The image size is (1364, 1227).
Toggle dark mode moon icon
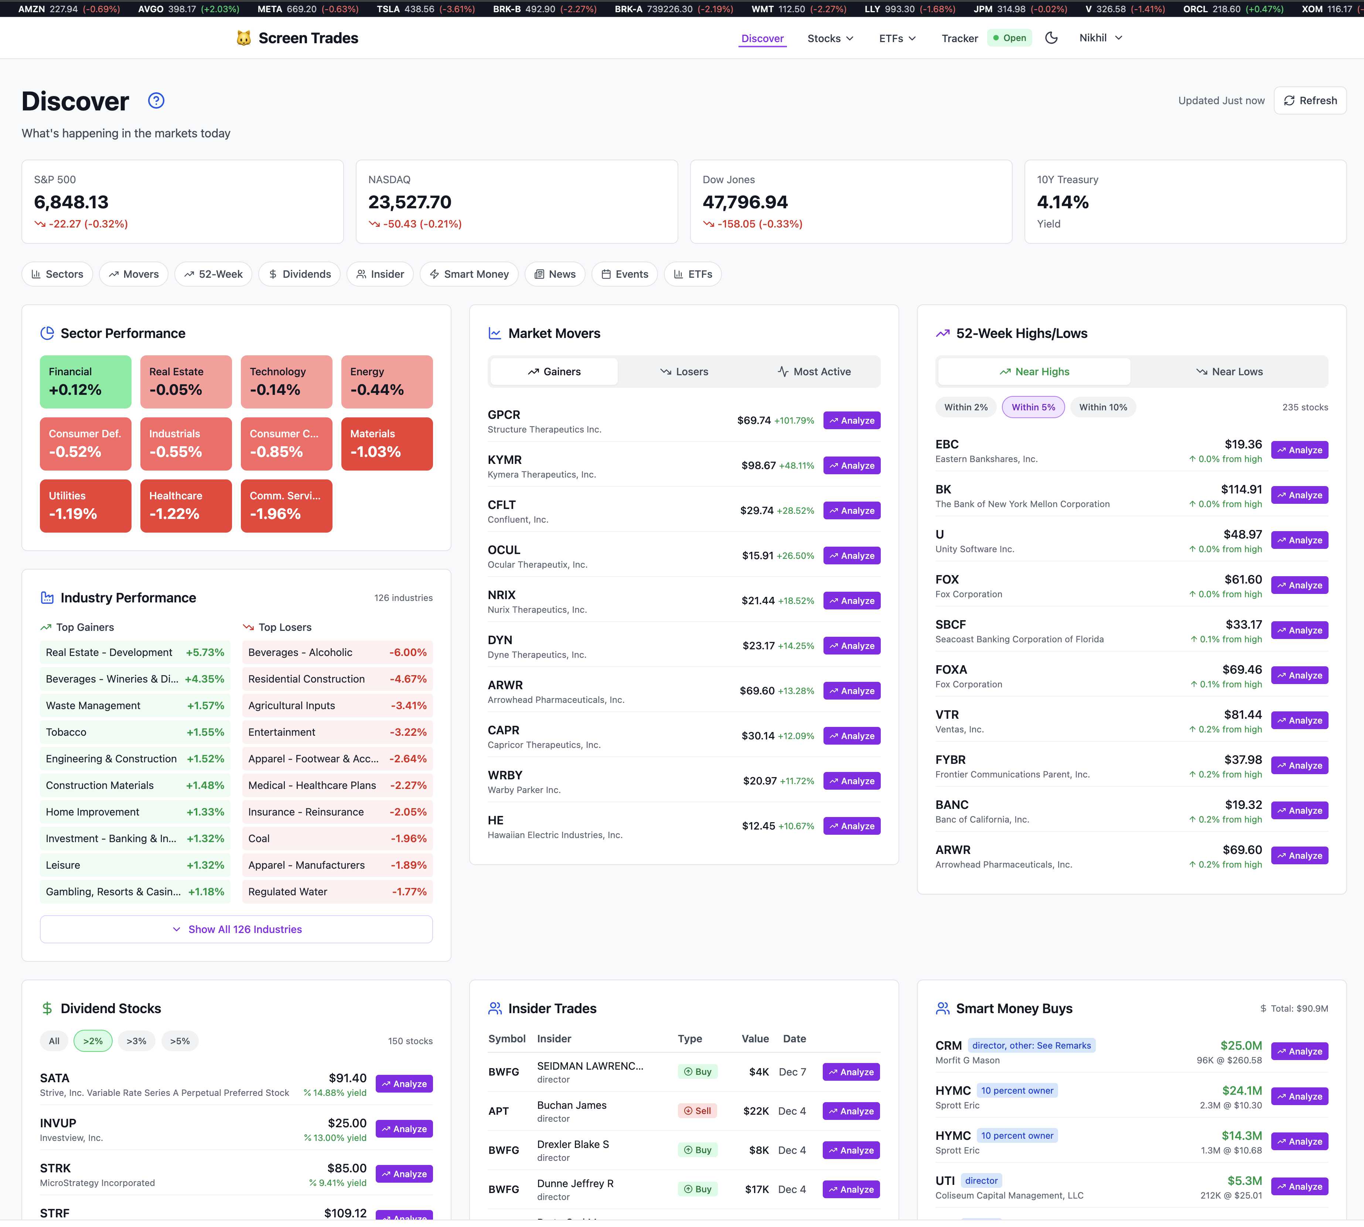click(1051, 38)
